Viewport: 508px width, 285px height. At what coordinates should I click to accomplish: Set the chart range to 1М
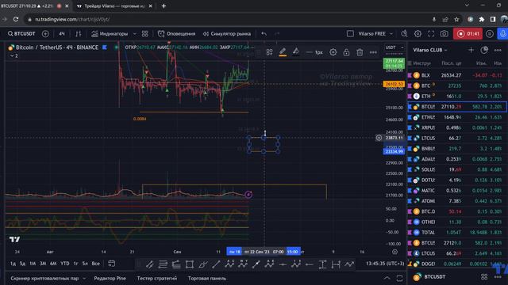[33, 264]
